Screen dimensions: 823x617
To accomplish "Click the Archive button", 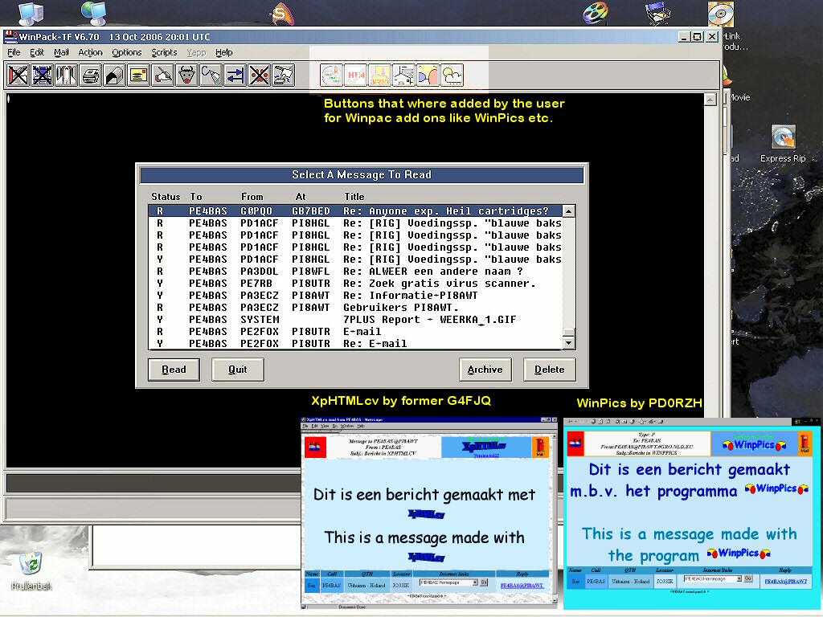I will coord(485,370).
